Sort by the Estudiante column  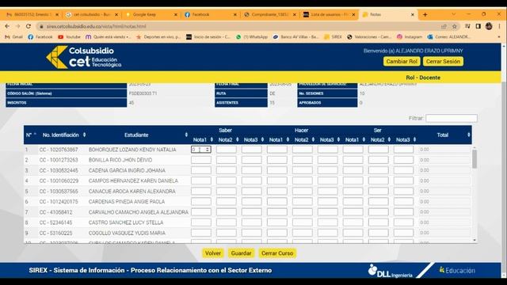[x=139, y=135]
